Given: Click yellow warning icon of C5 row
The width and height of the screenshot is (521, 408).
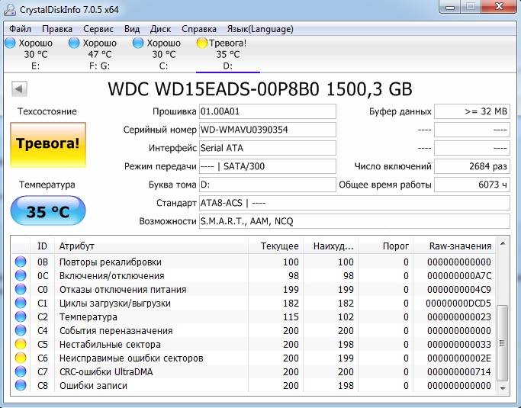Looking at the screenshot, I should [x=21, y=344].
